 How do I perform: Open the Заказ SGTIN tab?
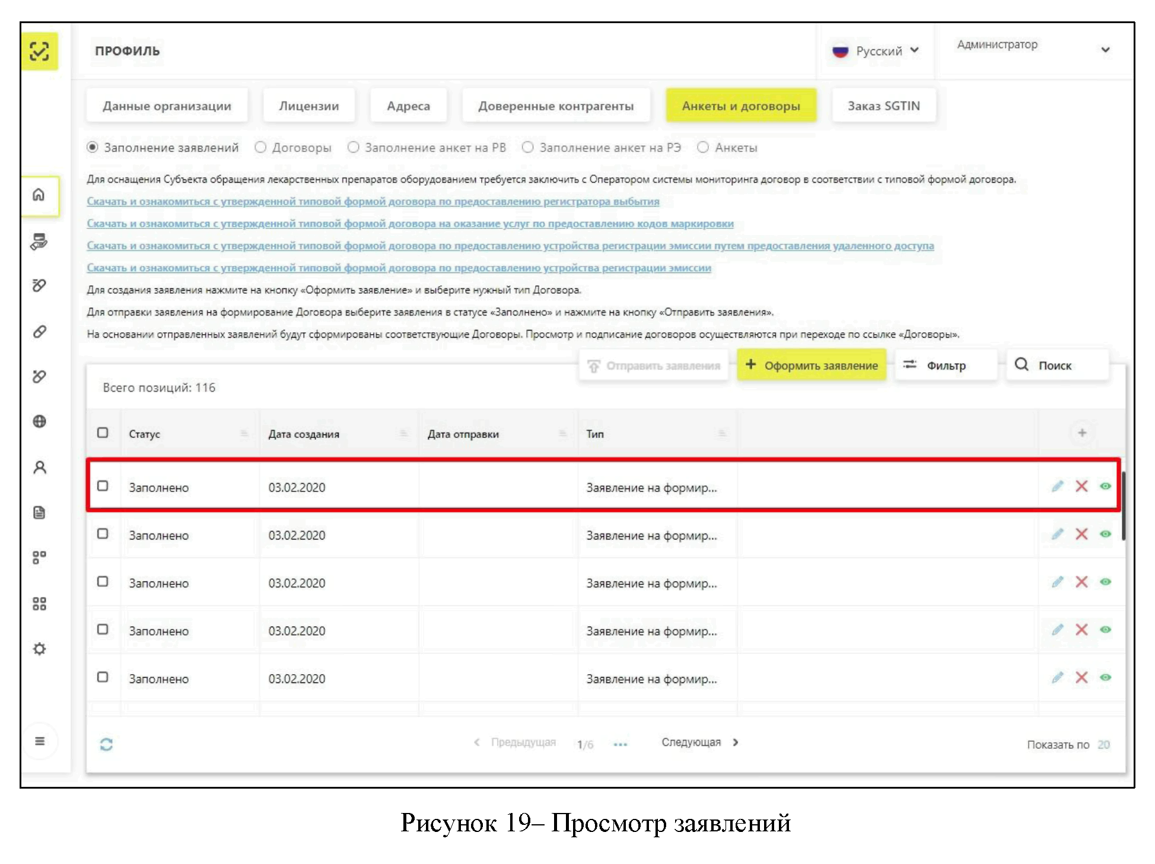click(883, 106)
